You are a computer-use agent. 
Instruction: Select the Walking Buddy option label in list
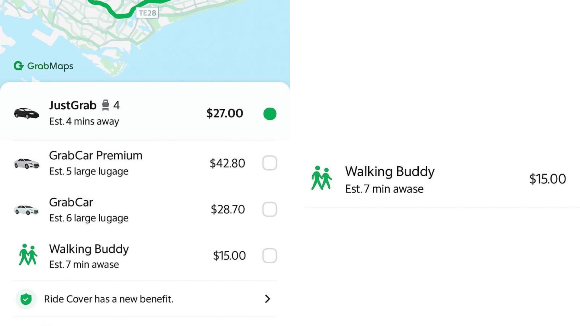(x=89, y=249)
